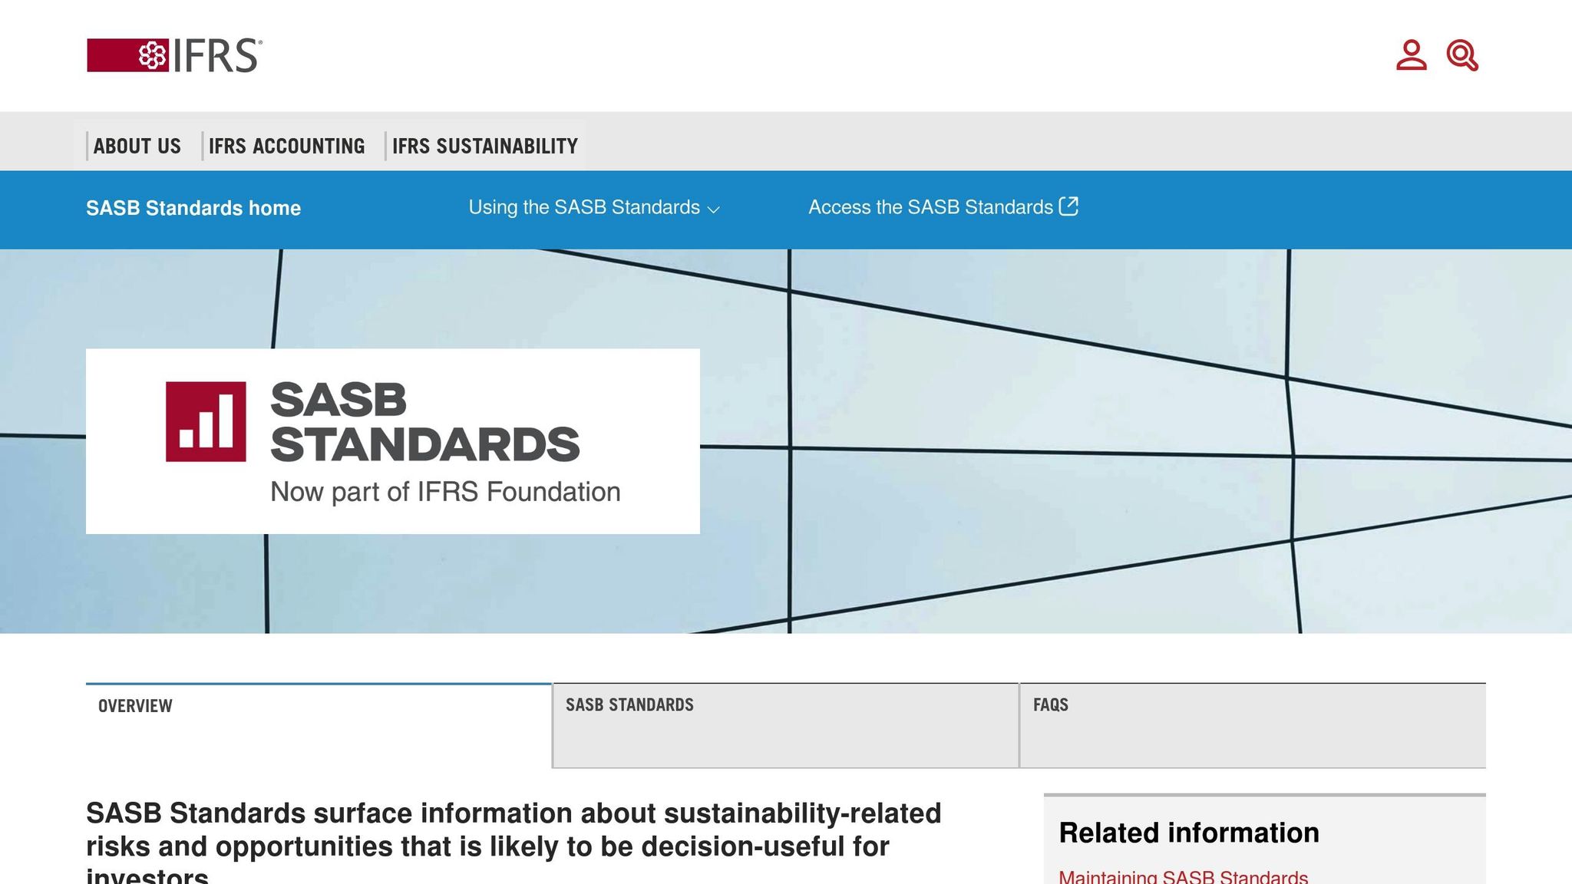Image resolution: width=1572 pixels, height=884 pixels.
Task: Open the IFRS SUSTAINABILITY menu
Action: 484,146
